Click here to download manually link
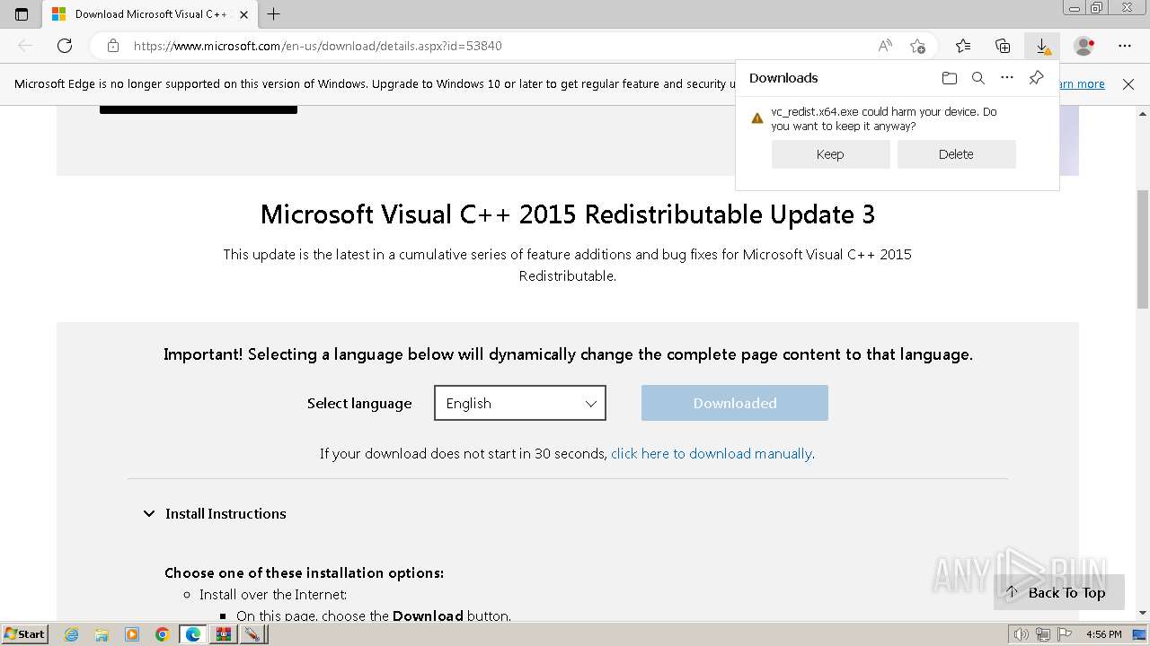1150x646 pixels. pyautogui.click(x=712, y=454)
